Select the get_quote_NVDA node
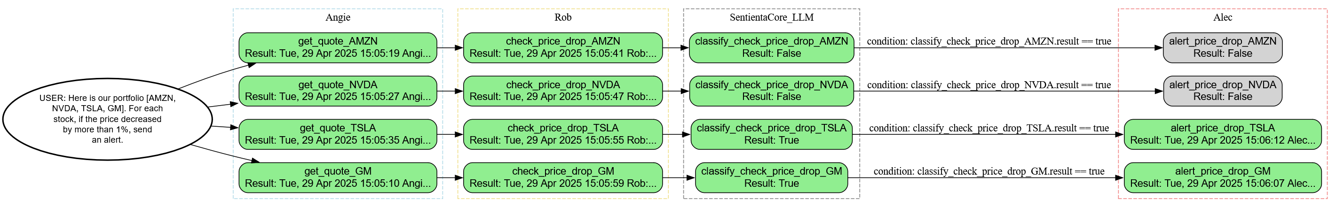The height and width of the screenshot is (207, 1336). tap(338, 91)
